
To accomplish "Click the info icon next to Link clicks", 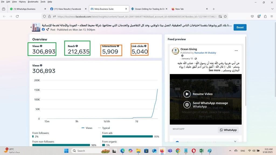I will coord(145,46).
